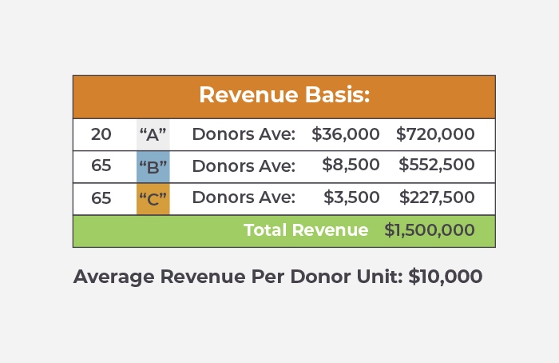Click the donor count 20 in row A

click(x=101, y=134)
